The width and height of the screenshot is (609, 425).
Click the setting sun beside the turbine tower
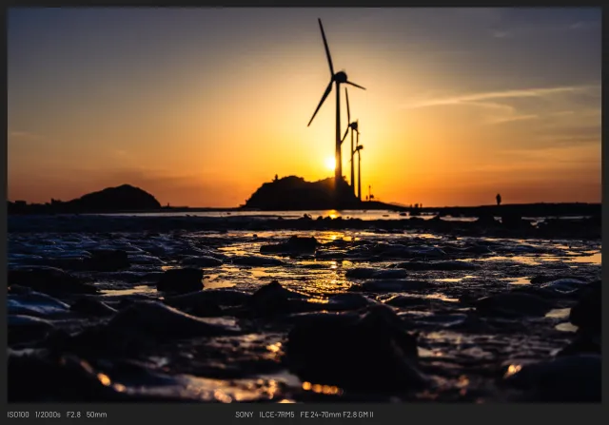[x=329, y=164]
